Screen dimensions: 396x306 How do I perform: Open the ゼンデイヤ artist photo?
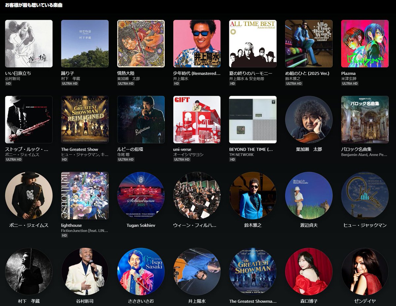[x=365, y=271]
